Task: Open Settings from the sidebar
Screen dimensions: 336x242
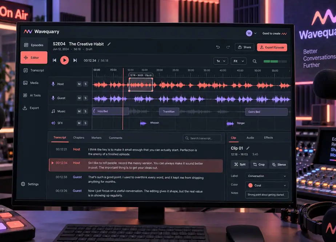Action: (30, 184)
